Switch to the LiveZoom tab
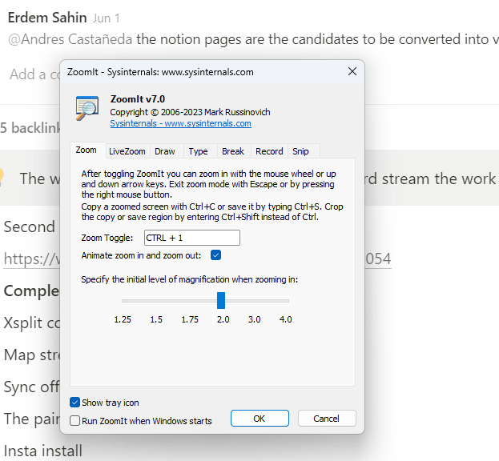The width and height of the screenshot is (499, 461). pos(127,151)
